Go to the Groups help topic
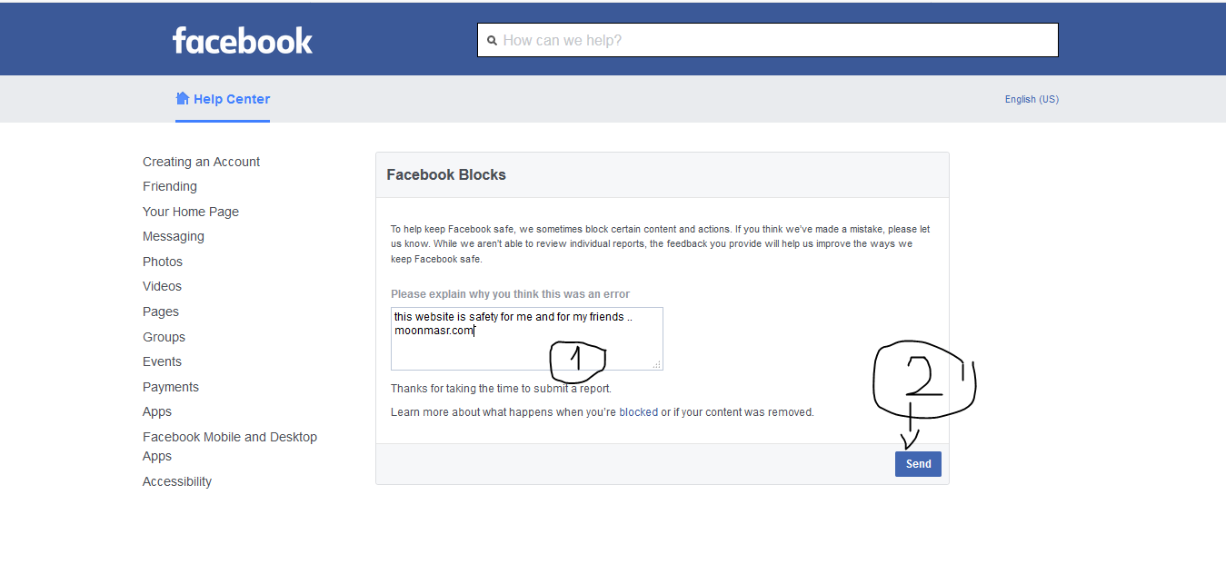1226x564 pixels. (164, 337)
